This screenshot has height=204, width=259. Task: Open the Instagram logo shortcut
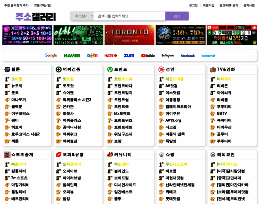tap(168, 56)
